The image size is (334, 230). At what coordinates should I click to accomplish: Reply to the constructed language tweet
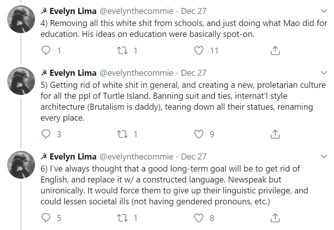pyautogui.click(x=46, y=218)
